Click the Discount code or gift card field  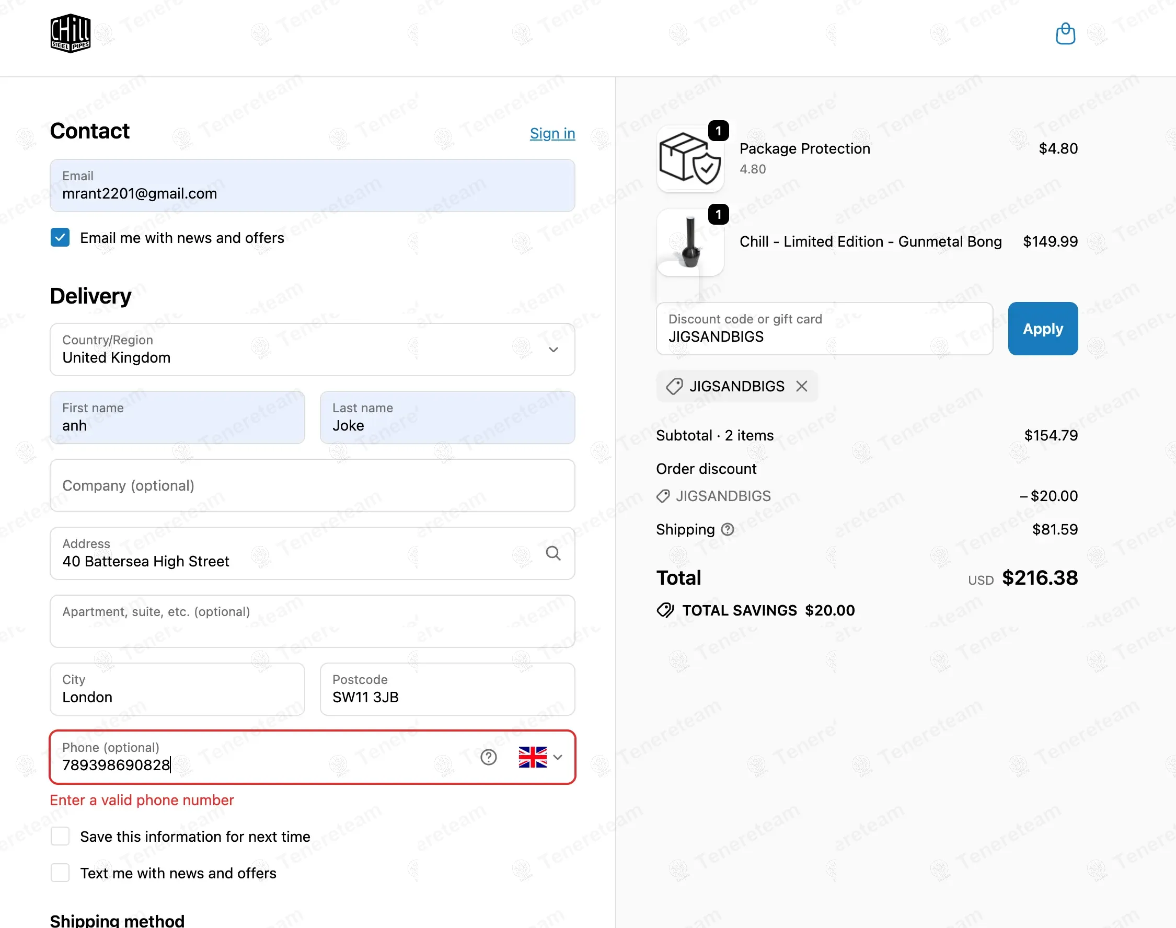[x=824, y=329]
